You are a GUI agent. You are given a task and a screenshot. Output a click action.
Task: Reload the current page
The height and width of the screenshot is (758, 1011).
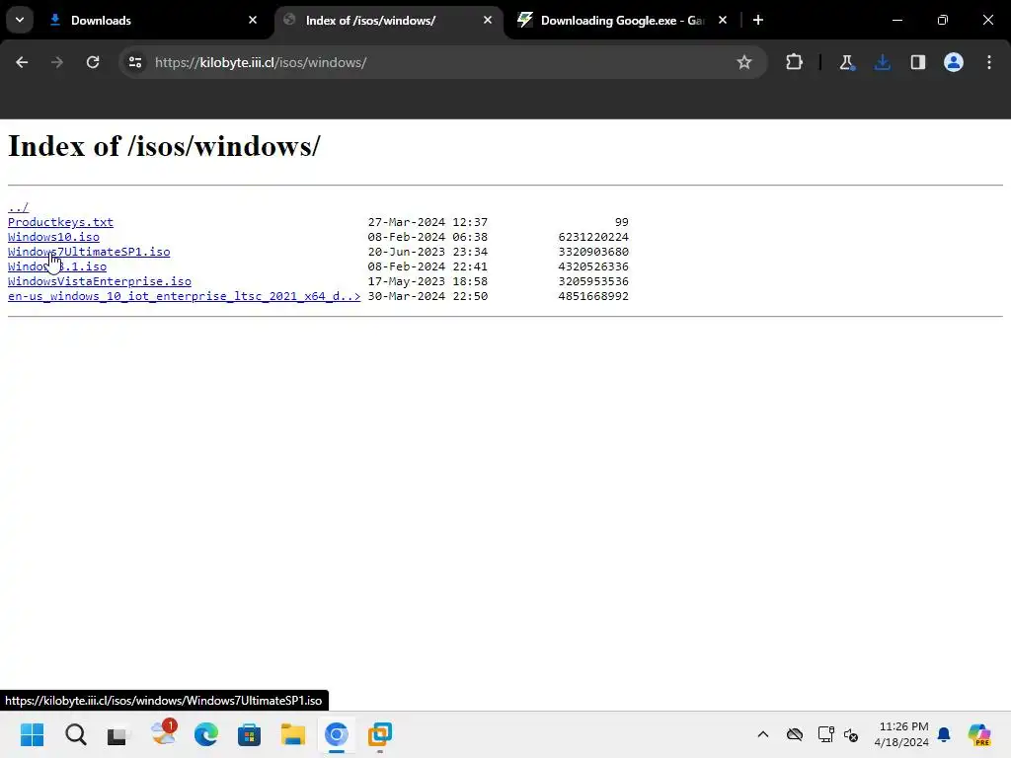click(x=93, y=62)
